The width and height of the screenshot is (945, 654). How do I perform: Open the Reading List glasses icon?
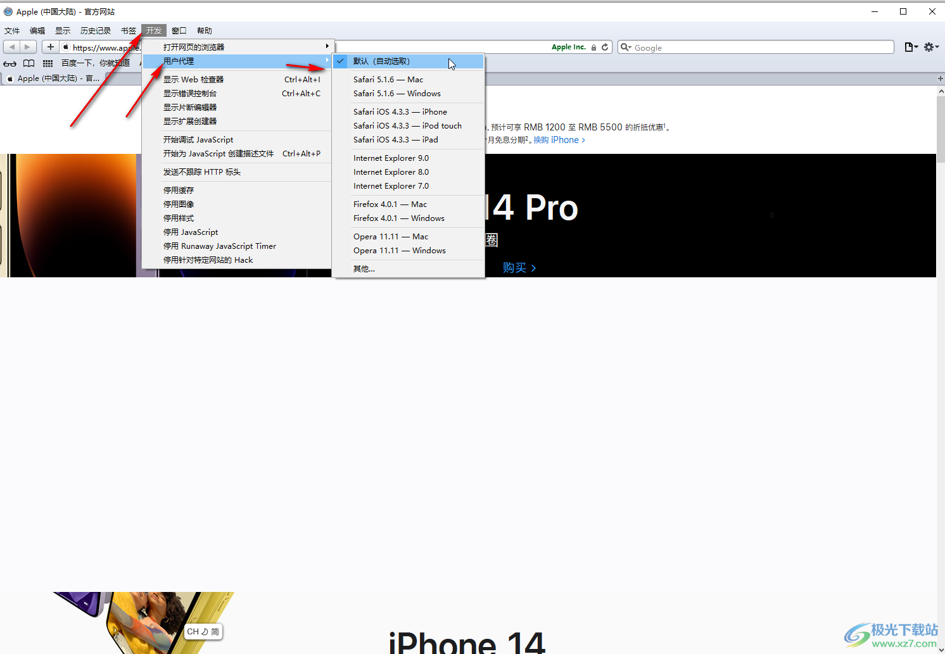[x=10, y=63]
